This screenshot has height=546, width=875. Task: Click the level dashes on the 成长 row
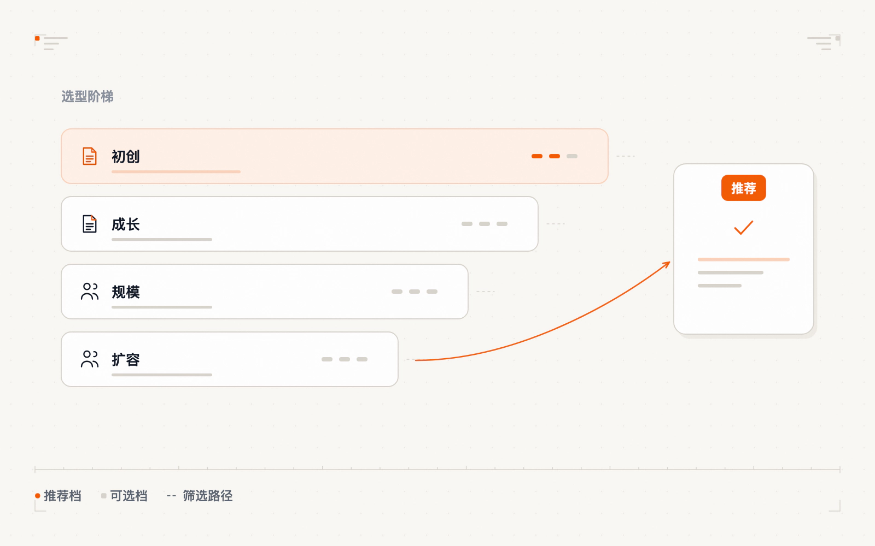click(485, 224)
